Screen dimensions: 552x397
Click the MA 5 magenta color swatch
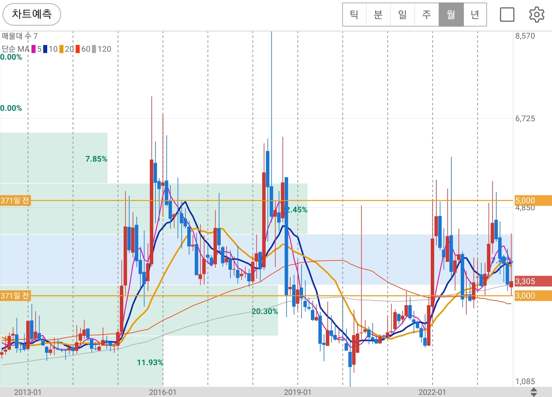[33, 49]
